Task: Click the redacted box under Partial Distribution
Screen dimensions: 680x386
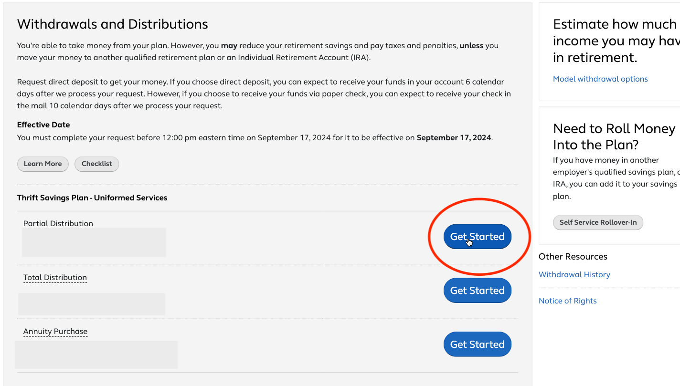Action: click(94, 242)
